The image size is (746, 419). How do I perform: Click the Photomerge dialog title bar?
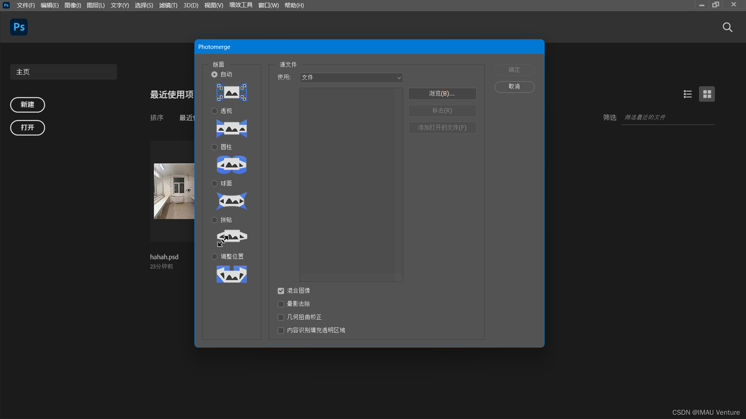coord(369,47)
